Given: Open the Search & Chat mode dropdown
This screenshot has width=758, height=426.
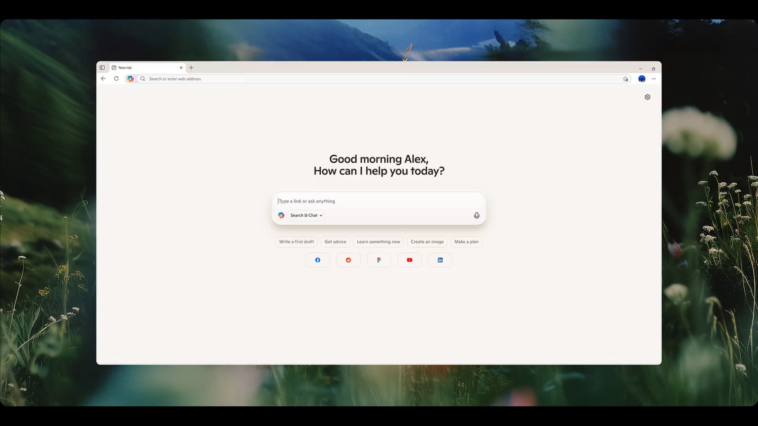Looking at the screenshot, I should (x=305, y=215).
